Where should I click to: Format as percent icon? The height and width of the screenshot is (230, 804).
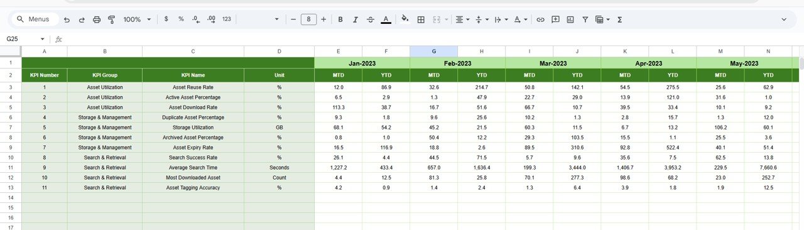click(181, 19)
